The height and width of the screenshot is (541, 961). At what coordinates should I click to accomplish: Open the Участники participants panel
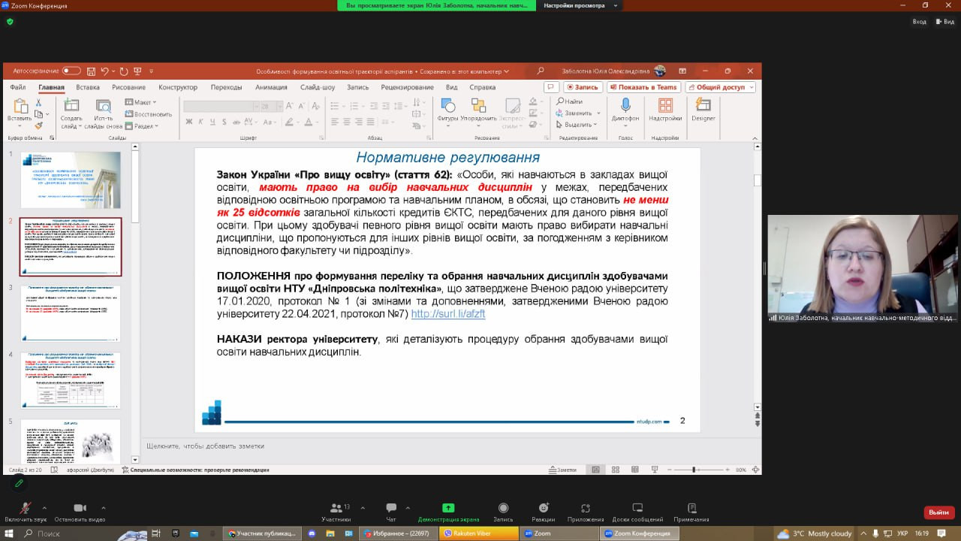(336, 509)
